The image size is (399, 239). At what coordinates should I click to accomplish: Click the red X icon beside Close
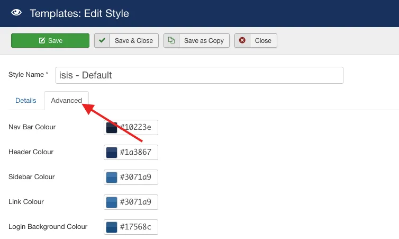click(242, 41)
